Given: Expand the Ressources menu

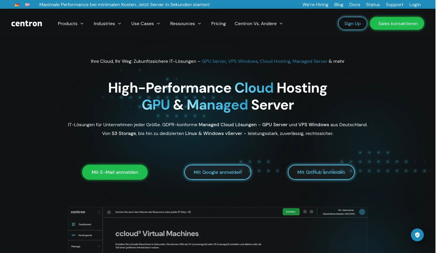Looking at the screenshot, I should (185, 24).
